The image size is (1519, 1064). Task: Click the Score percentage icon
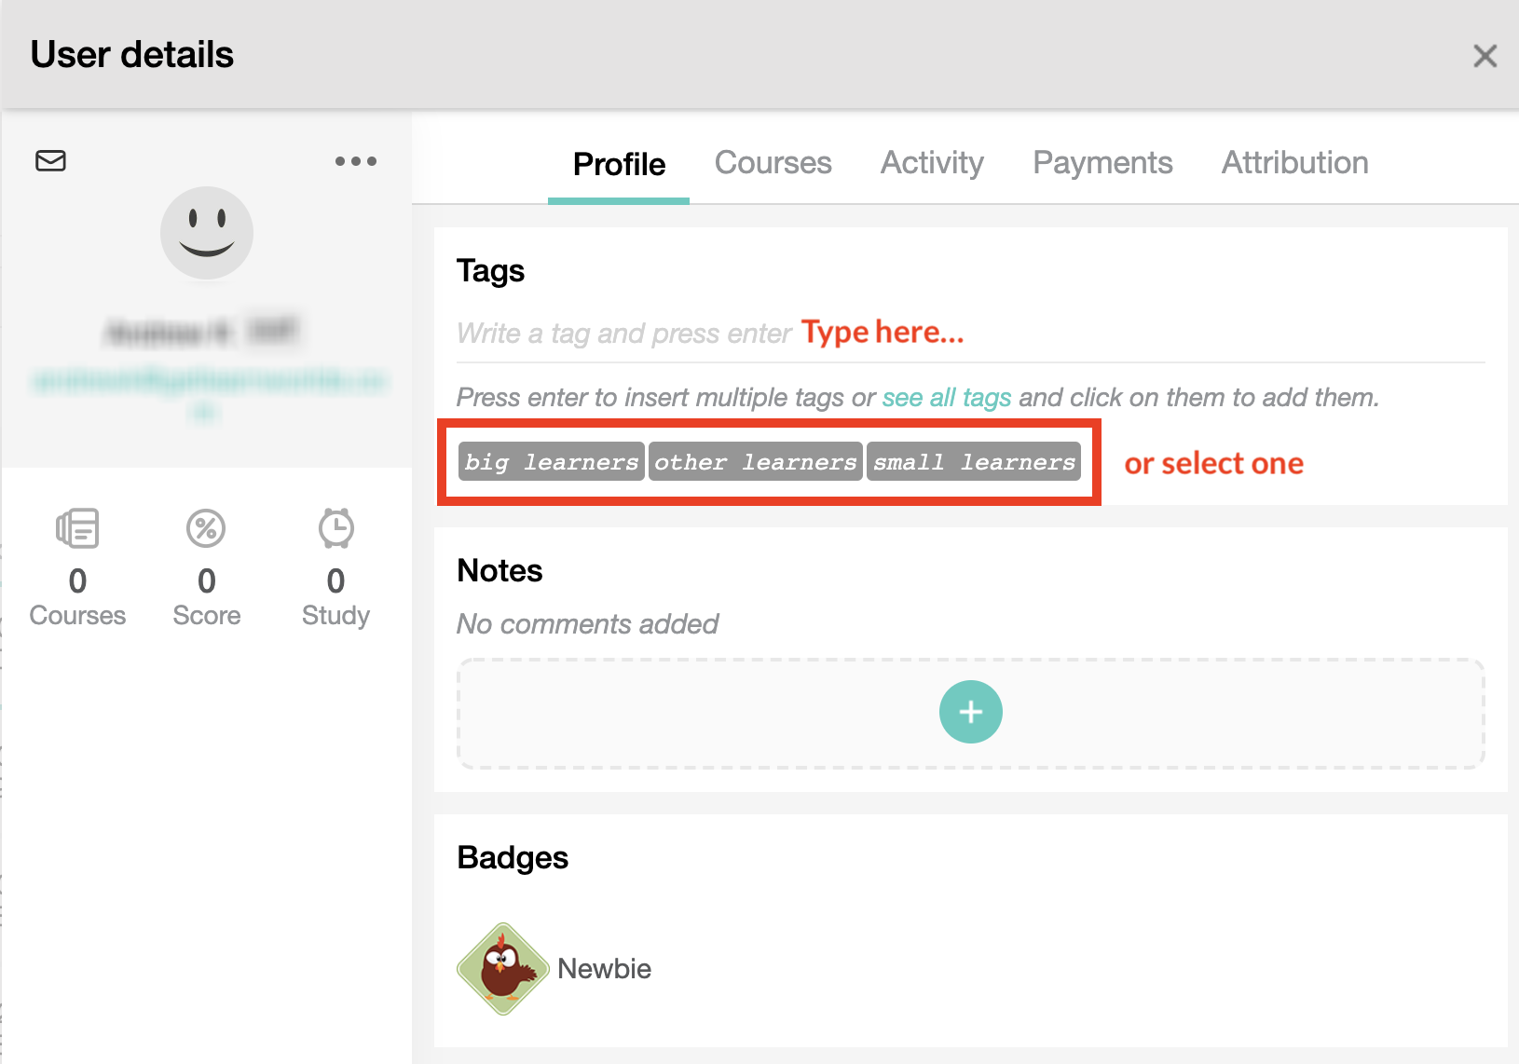(x=206, y=527)
